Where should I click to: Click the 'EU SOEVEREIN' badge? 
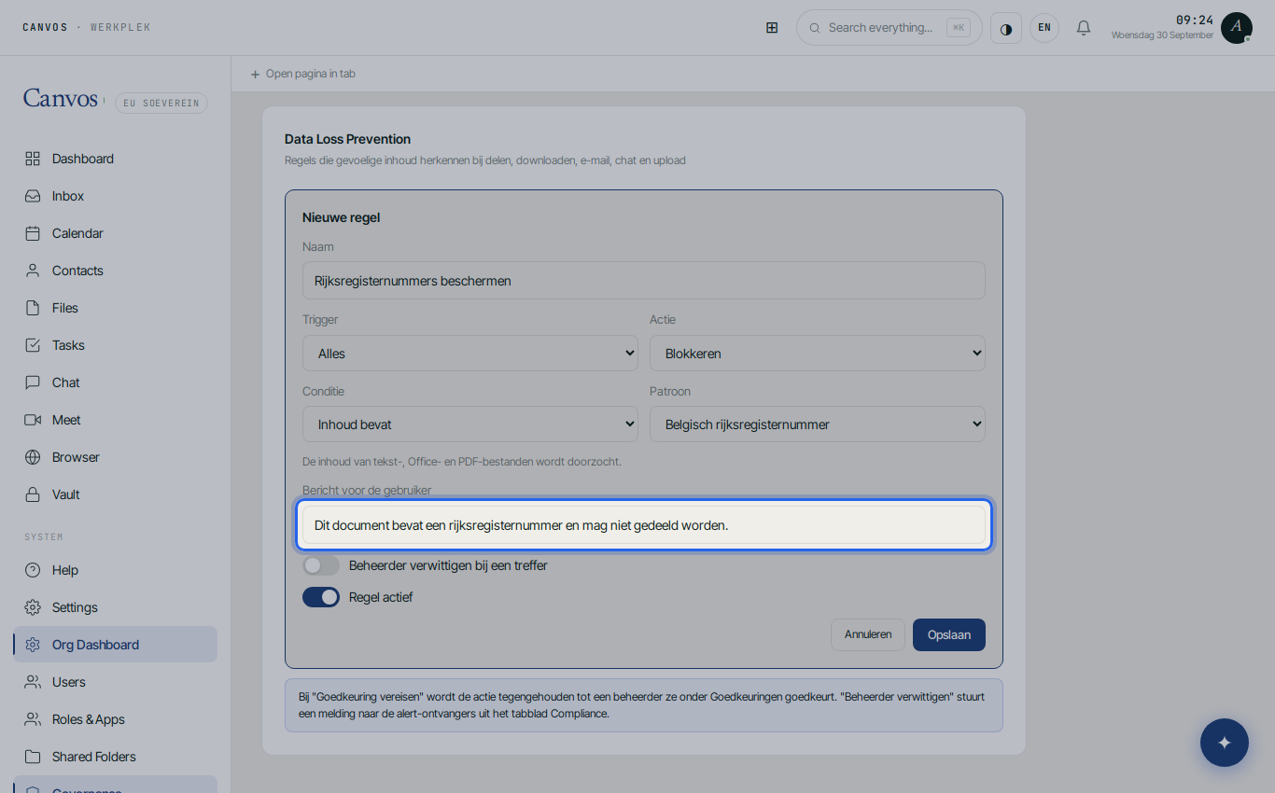click(x=161, y=103)
